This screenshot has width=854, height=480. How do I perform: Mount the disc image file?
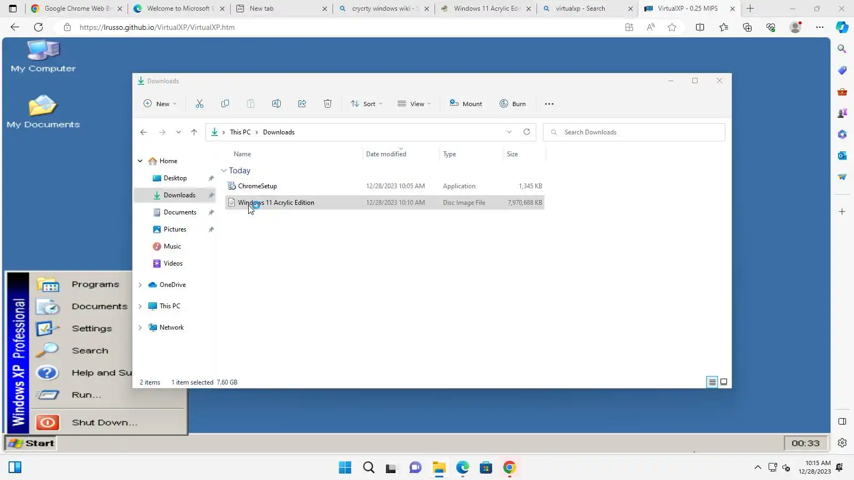465,104
